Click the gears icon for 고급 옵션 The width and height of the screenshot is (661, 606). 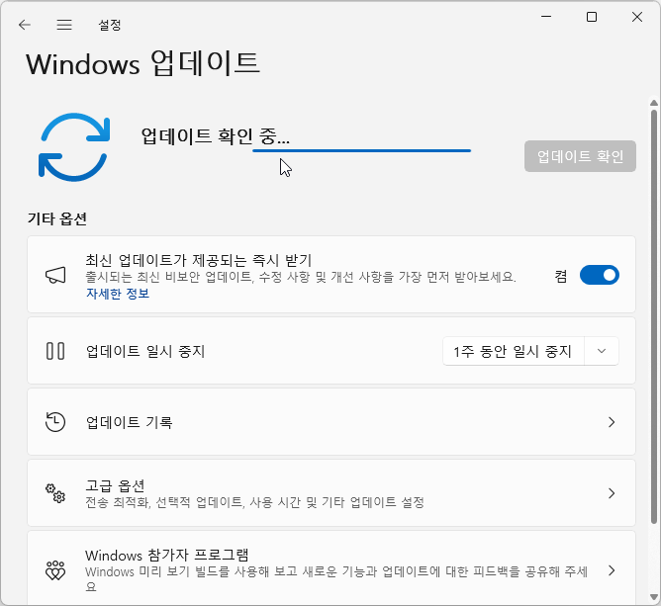[x=55, y=493]
